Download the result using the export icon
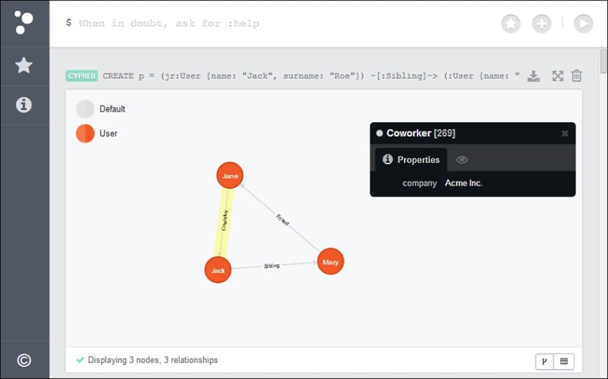The height and width of the screenshot is (379, 608). click(x=533, y=76)
